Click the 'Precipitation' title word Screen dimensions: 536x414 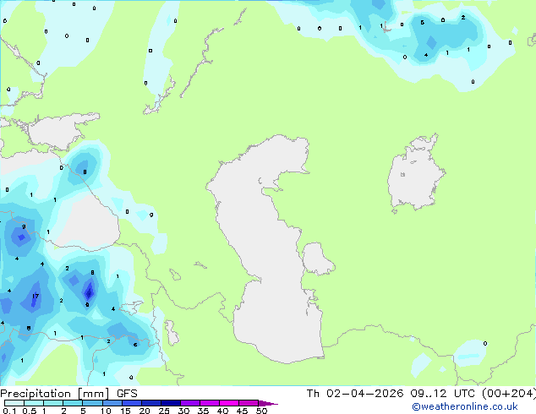coord(36,394)
